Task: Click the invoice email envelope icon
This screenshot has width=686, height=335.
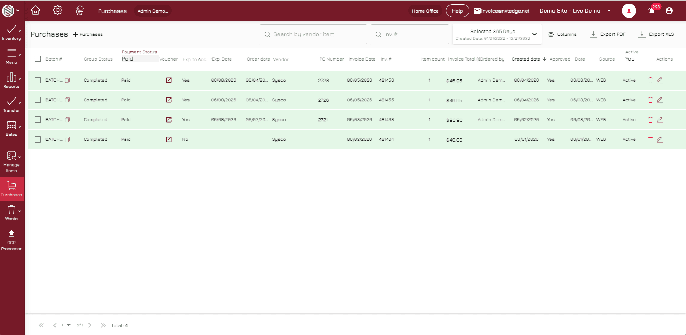Action: tap(477, 11)
